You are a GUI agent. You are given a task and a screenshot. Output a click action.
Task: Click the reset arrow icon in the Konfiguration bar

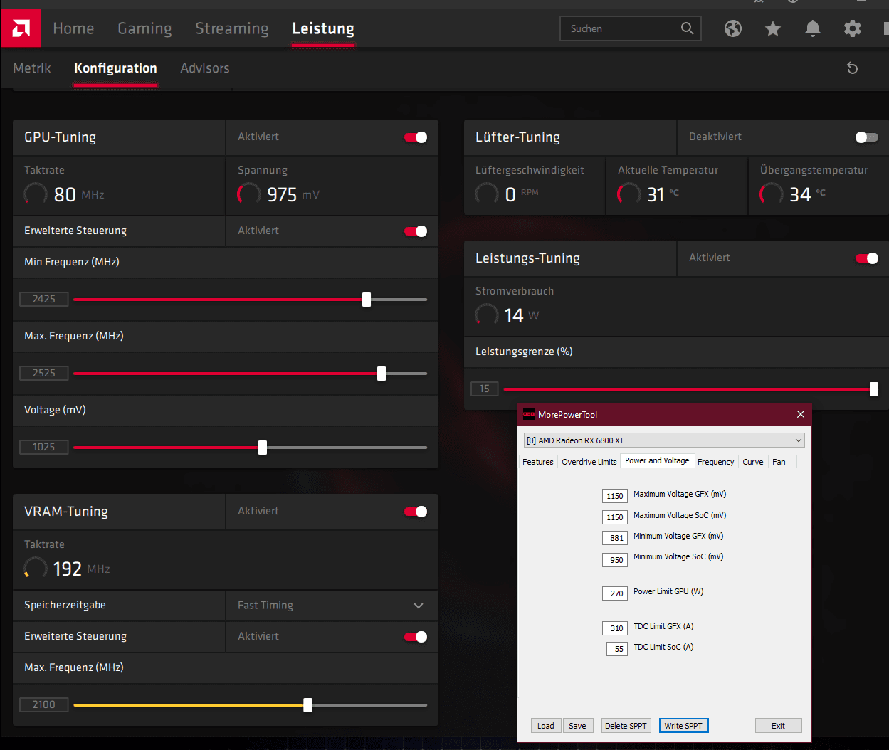click(x=852, y=68)
